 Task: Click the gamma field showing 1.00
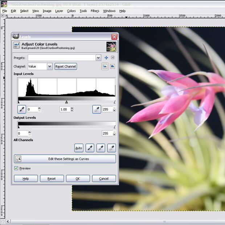[65, 109]
